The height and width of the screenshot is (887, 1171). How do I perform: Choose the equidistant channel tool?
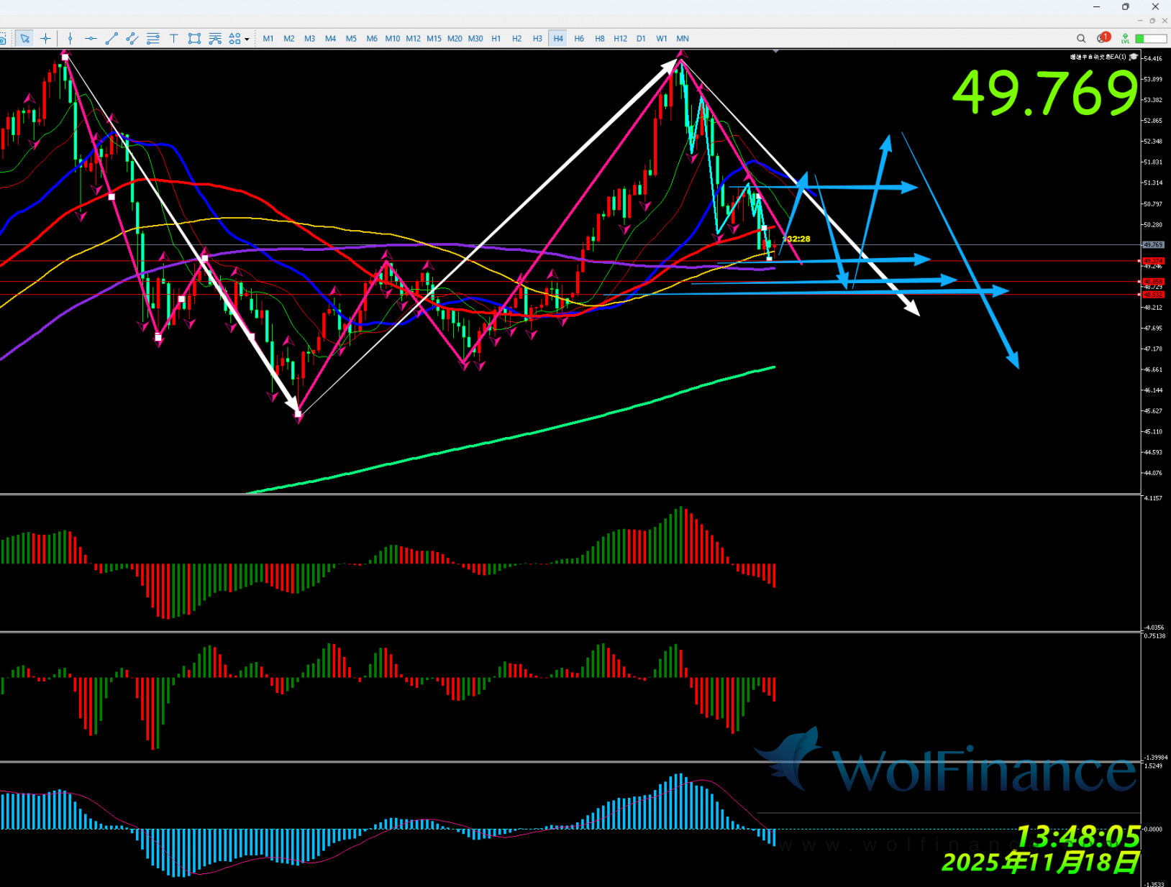coord(132,39)
